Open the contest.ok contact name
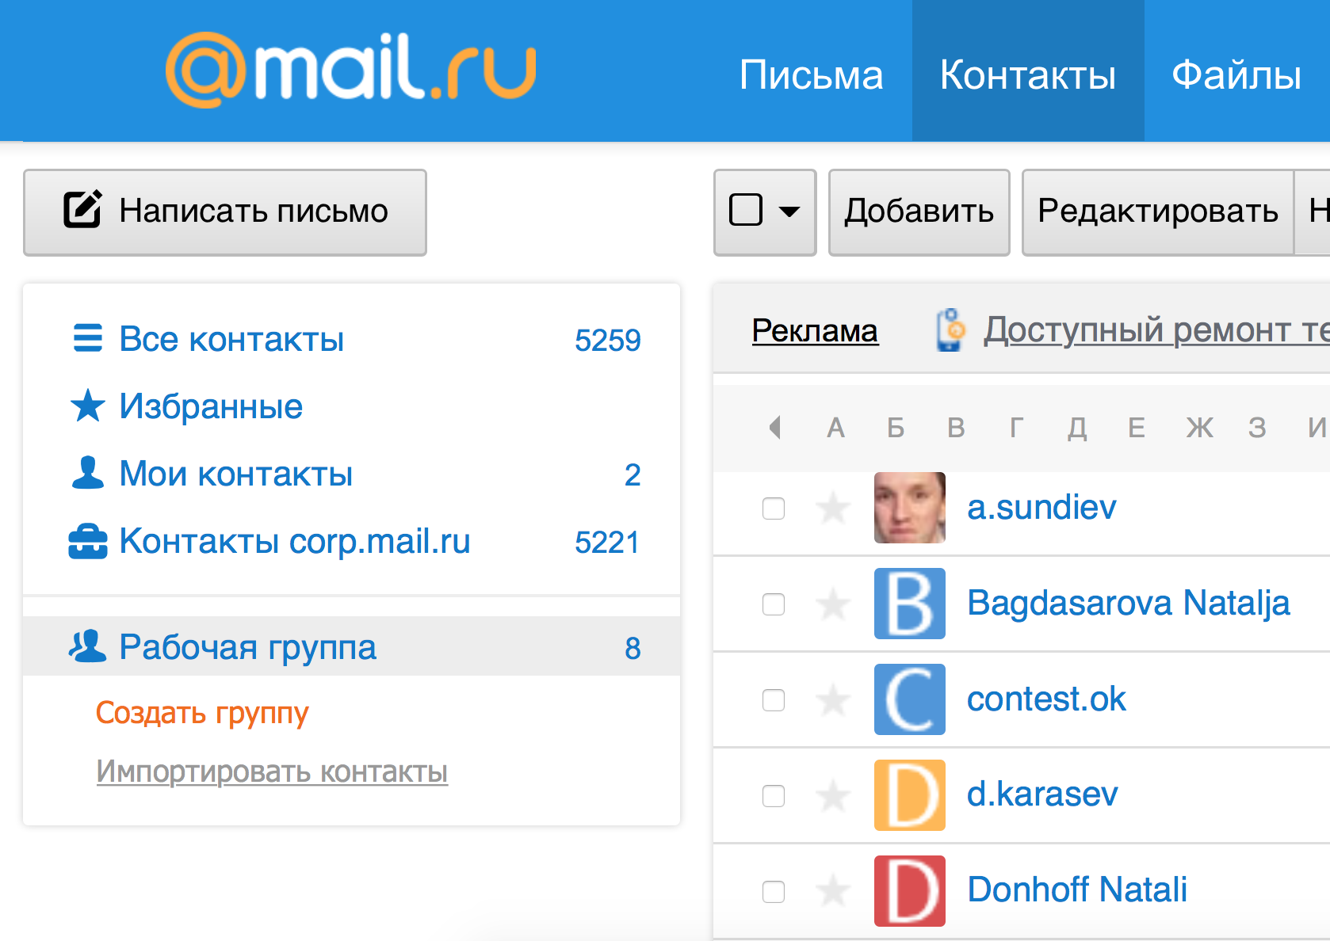 (x=1046, y=699)
